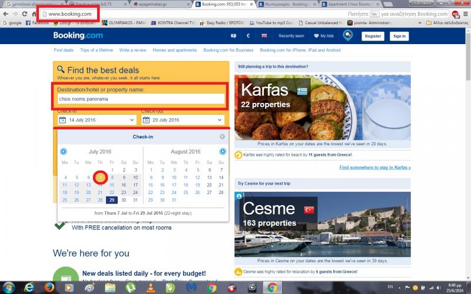Open the Chrome menu hamburger icon
471x294 pixels.
[465, 14]
